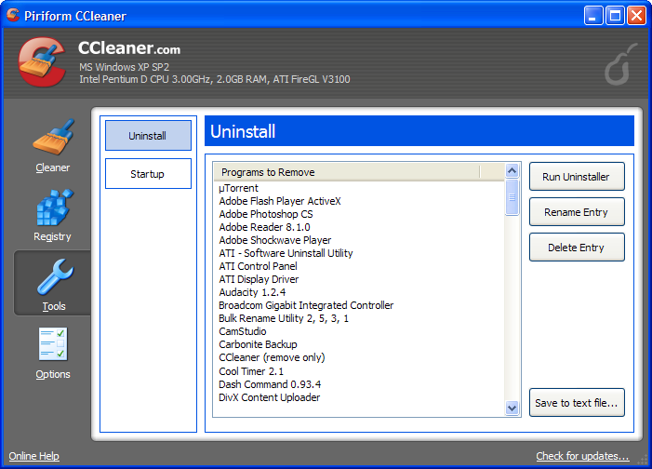Close the Piriform CCleaner window
The width and height of the screenshot is (652, 469).
636,16
